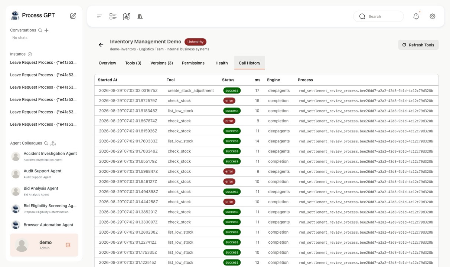
Task: Start a new chat with the edit icon
Action: [73, 16]
